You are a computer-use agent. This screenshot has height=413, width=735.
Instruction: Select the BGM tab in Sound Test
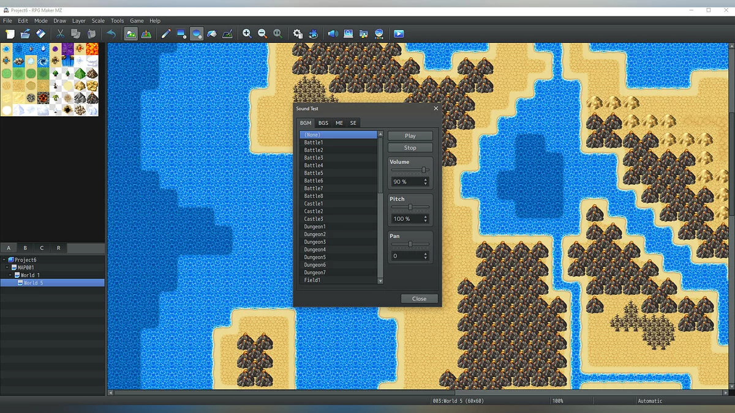pos(305,123)
